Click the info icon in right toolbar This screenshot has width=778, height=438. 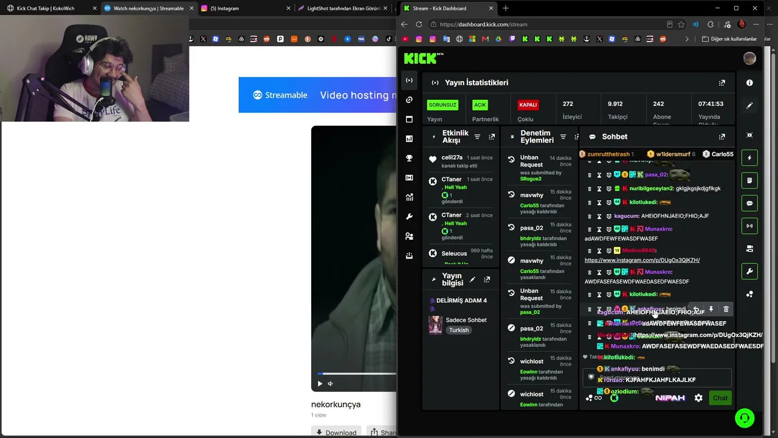749,83
